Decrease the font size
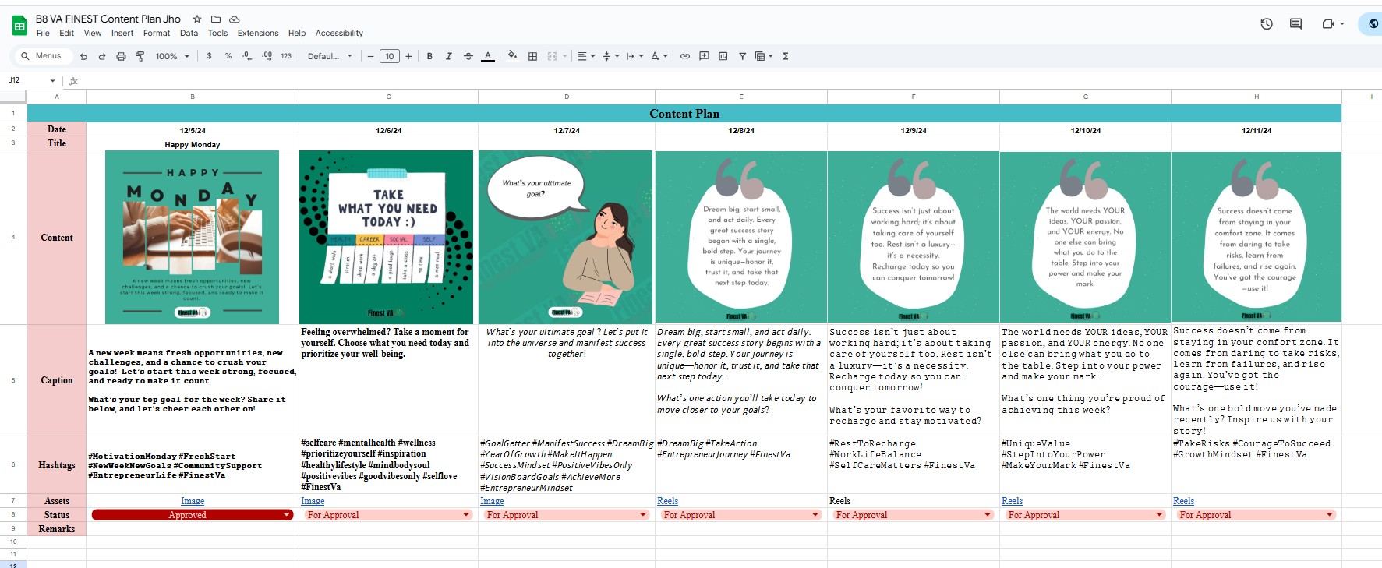Screen dimensions: 1382x568 [371, 56]
